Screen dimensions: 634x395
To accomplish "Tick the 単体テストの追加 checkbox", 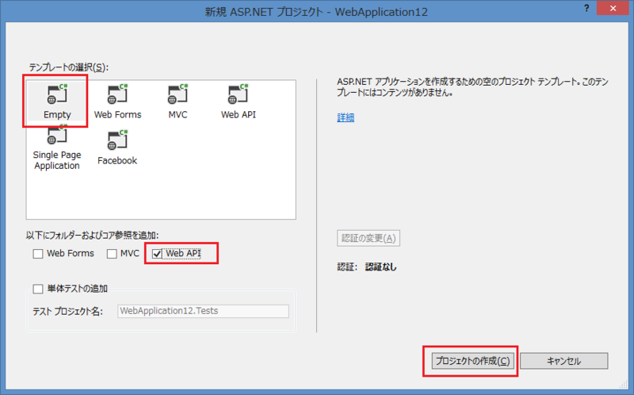I will pos(38,289).
